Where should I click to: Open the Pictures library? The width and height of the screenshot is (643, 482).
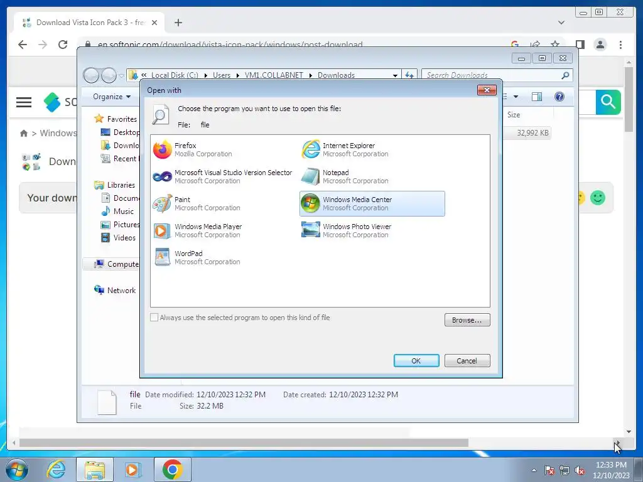click(x=120, y=225)
